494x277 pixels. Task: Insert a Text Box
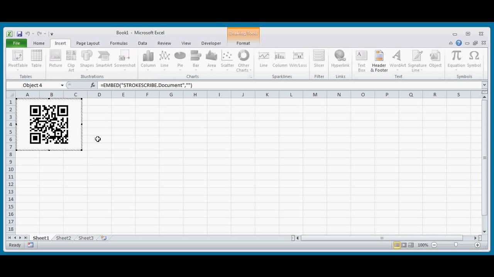click(x=362, y=61)
